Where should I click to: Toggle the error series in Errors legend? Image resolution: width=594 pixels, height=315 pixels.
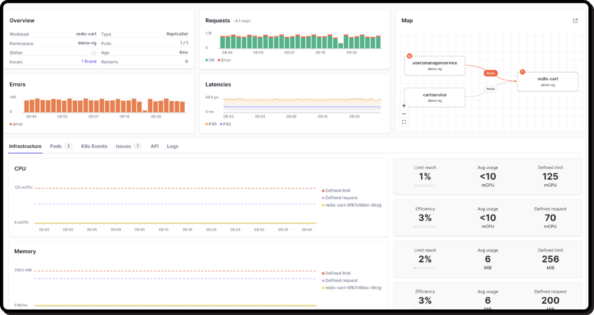[x=16, y=124]
